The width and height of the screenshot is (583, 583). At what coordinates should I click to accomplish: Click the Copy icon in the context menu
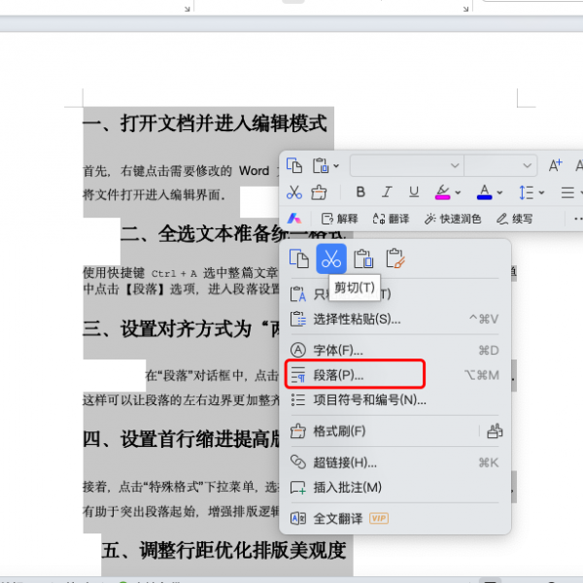pos(299,258)
